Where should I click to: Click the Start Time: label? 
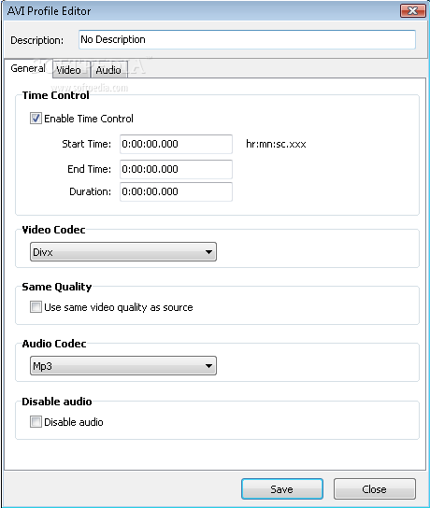(x=87, y=144)
